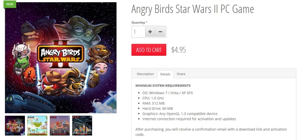
Task: Click the Minimum System Requirements heading
Action: [x=163, y=85]
